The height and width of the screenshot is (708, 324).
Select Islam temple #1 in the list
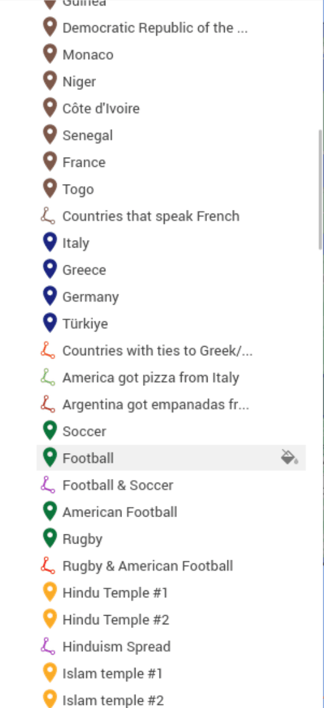[x=171, y=674]
